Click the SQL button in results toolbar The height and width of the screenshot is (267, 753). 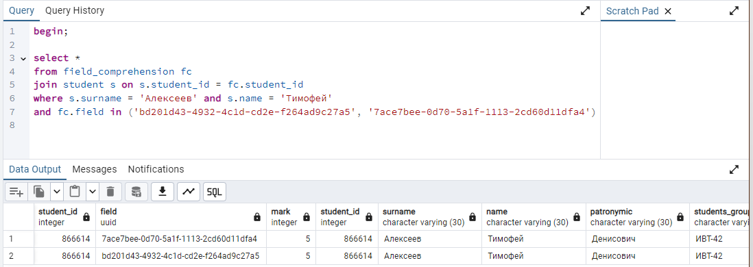click(x=214, y=192)
